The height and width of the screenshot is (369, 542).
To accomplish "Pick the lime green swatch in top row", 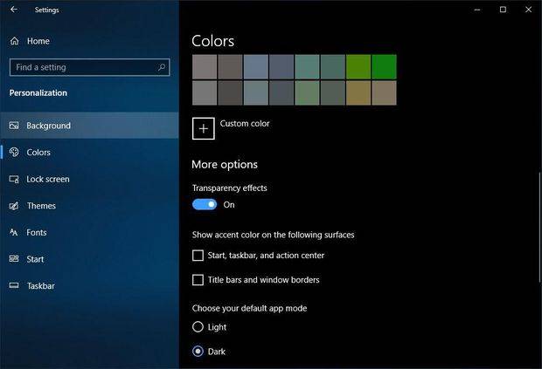I will click(x=358, y=67).
